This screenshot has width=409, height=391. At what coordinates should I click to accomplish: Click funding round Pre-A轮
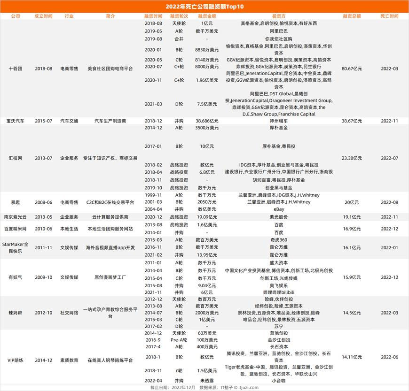179,340
